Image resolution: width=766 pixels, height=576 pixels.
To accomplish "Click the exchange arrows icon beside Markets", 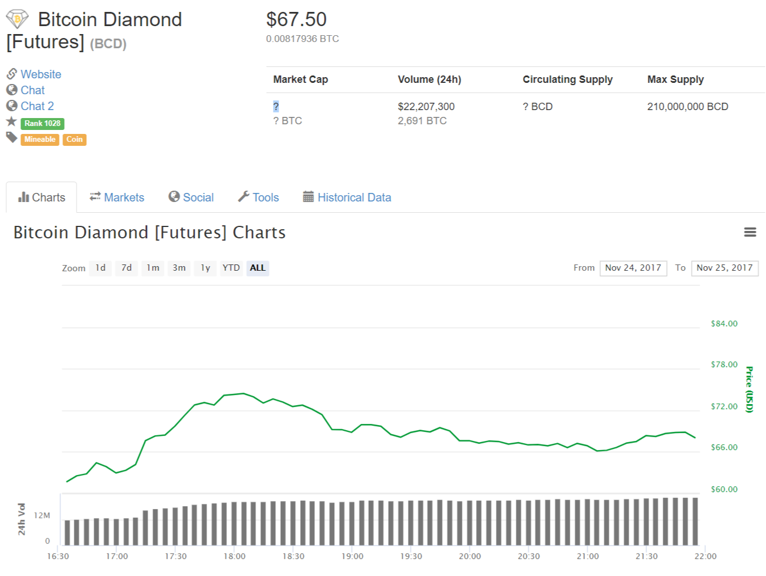I will (x=95, y=196).
